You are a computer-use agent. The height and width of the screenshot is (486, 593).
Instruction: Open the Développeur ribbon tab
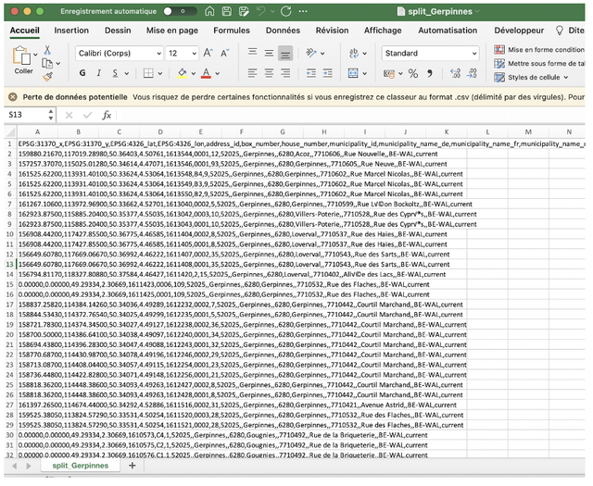click(x=519, y=31)
